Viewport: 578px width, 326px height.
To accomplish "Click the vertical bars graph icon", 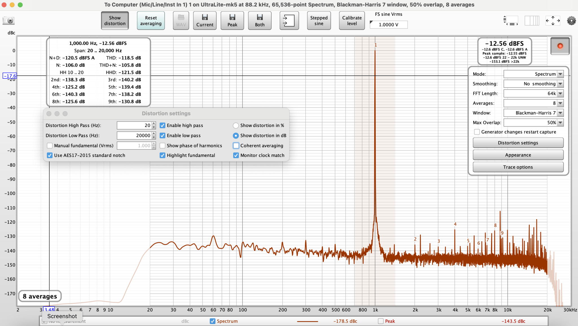I will coord(532,21).
